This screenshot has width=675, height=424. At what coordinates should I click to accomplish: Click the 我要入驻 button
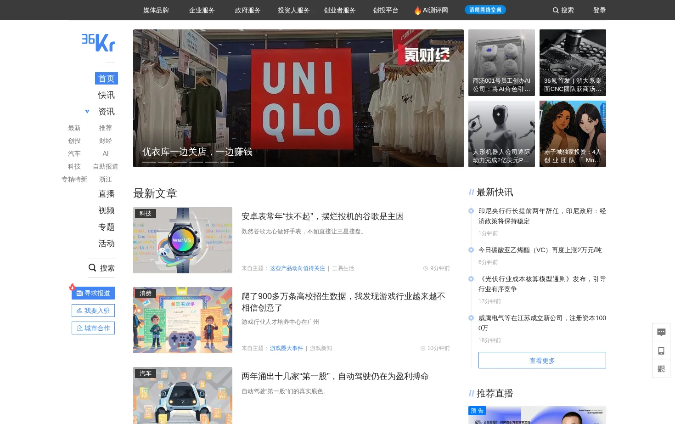pyautogui.click(x=93, y=311)
